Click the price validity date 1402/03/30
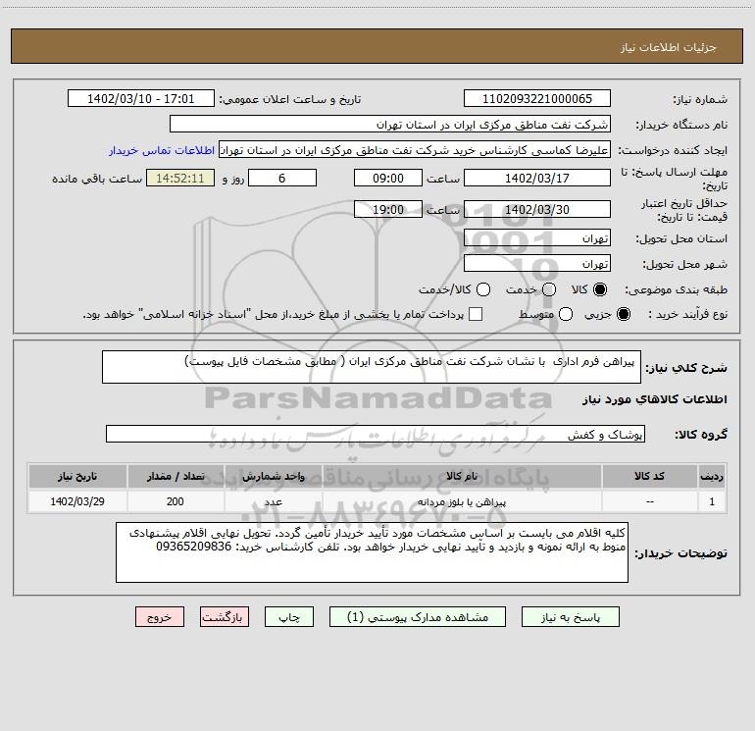The height and width of the screenshot is (731, 755). (537, 209)
